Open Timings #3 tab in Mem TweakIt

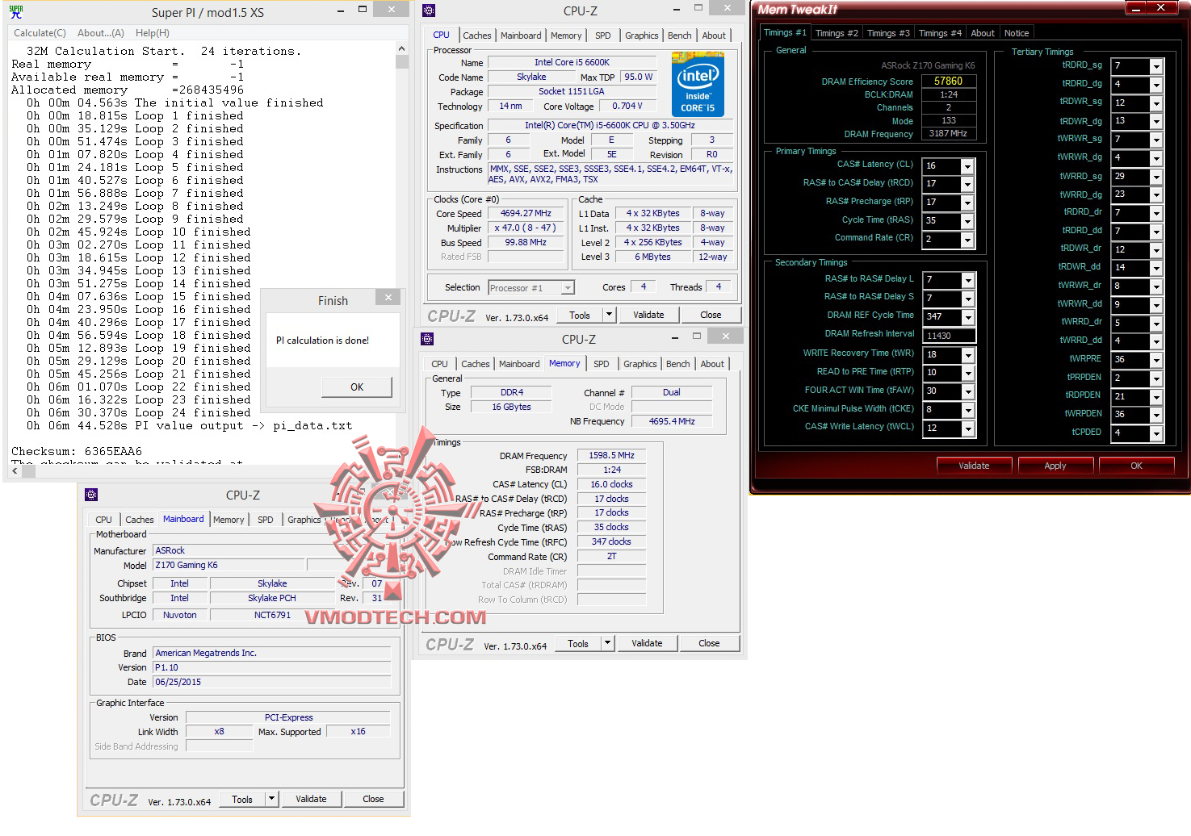pyautogui.click(x=888, y=33)
